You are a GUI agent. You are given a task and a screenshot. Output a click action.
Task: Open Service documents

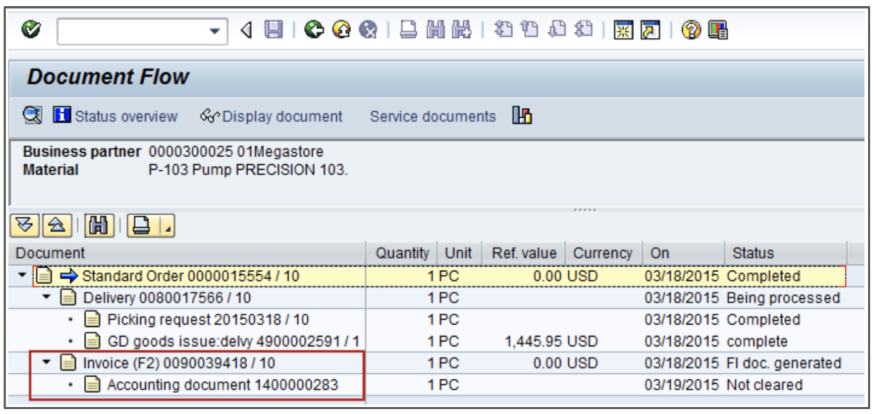tap(432, 116)
